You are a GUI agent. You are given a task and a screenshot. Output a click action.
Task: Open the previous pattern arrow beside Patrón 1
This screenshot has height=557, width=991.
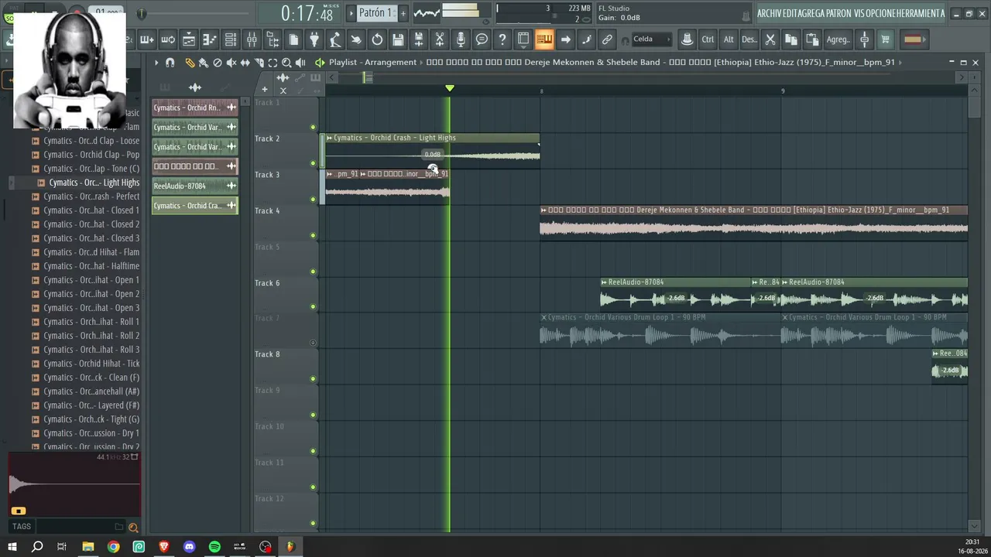351,13
